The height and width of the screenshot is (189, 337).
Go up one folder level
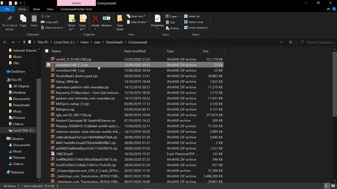[24, 42]
